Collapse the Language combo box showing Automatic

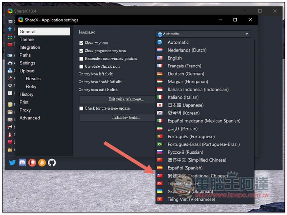(x=203, y=34)
